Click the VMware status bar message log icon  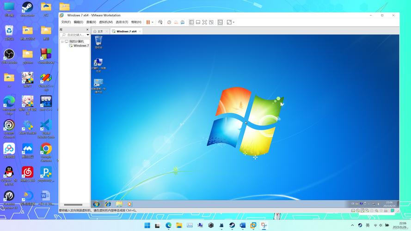tap(393, 211)
